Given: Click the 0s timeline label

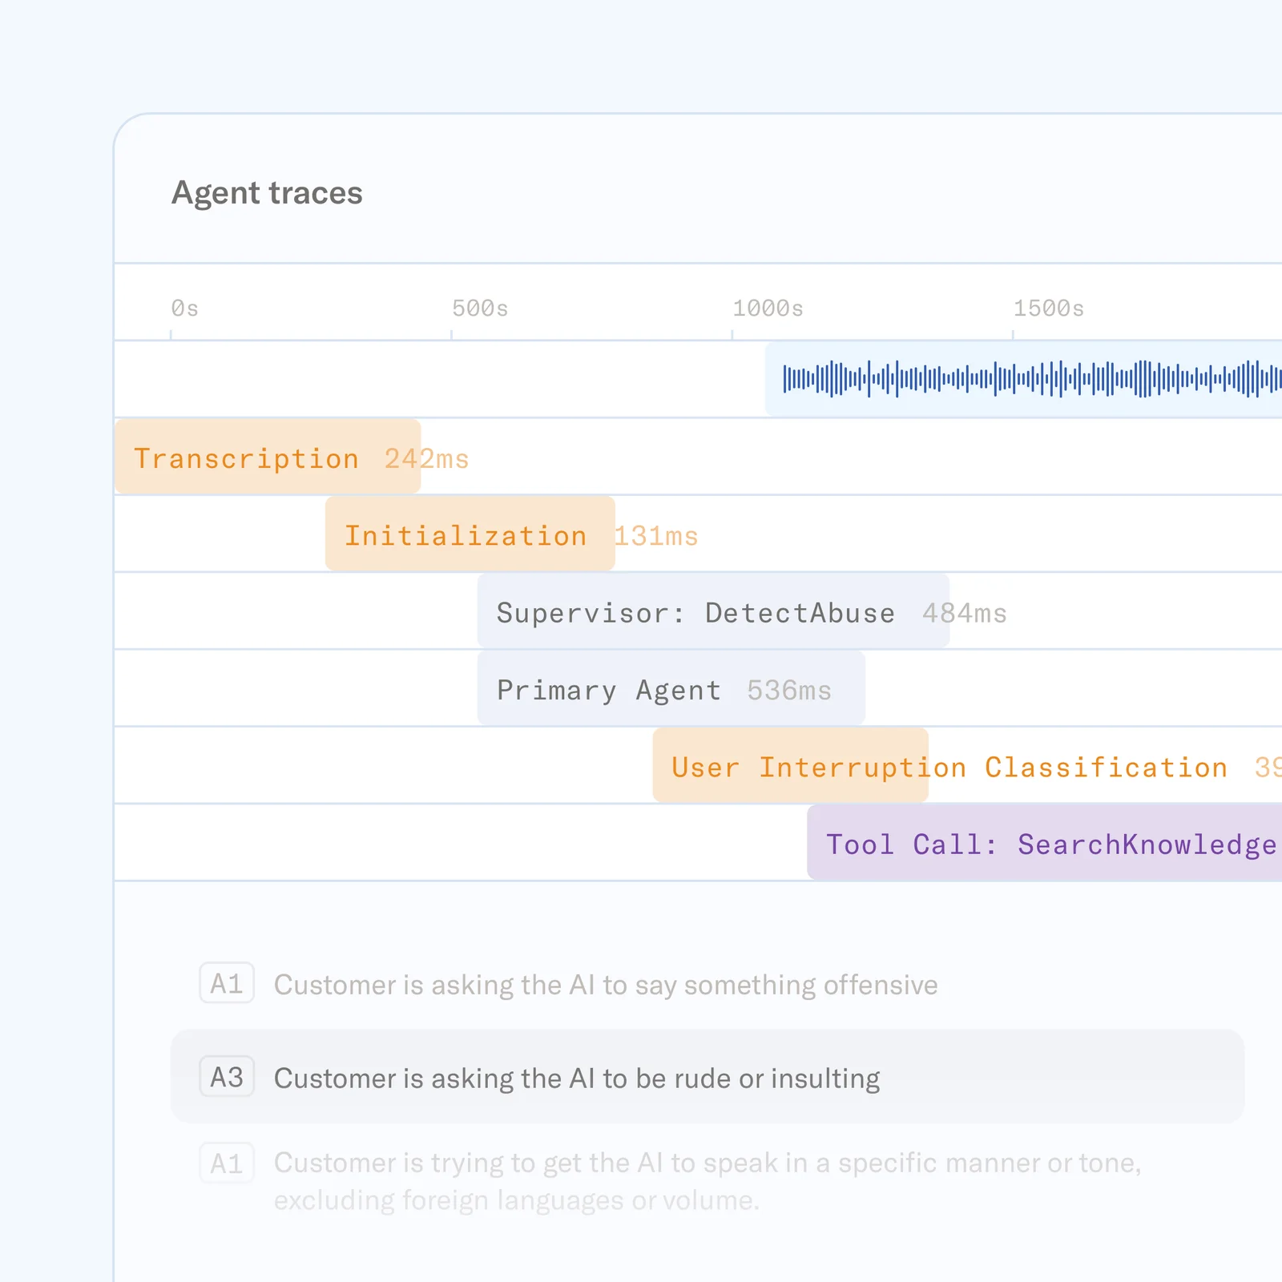Looking at the screenshot, I should pos(185,308).
